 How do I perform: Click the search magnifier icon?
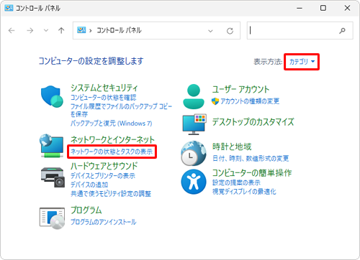[x=342, y=30]
